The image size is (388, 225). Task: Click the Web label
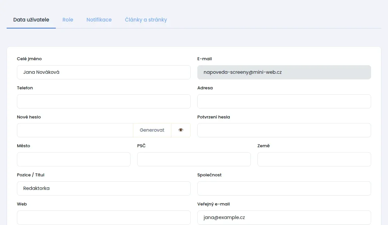[22, 204]
